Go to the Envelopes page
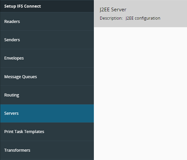This screenshot has height=160, width=187. [47, 58]
